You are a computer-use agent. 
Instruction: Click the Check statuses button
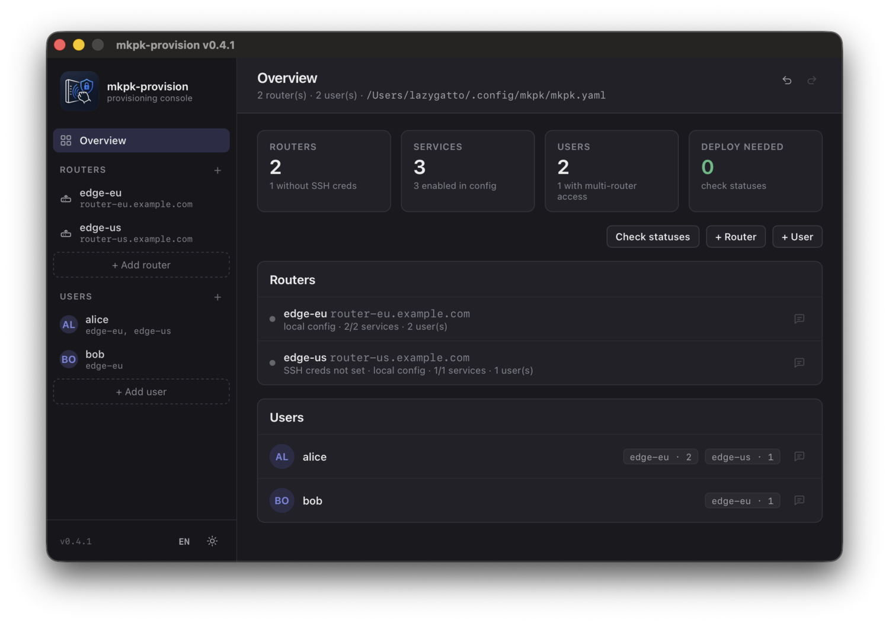pos(653,237)
